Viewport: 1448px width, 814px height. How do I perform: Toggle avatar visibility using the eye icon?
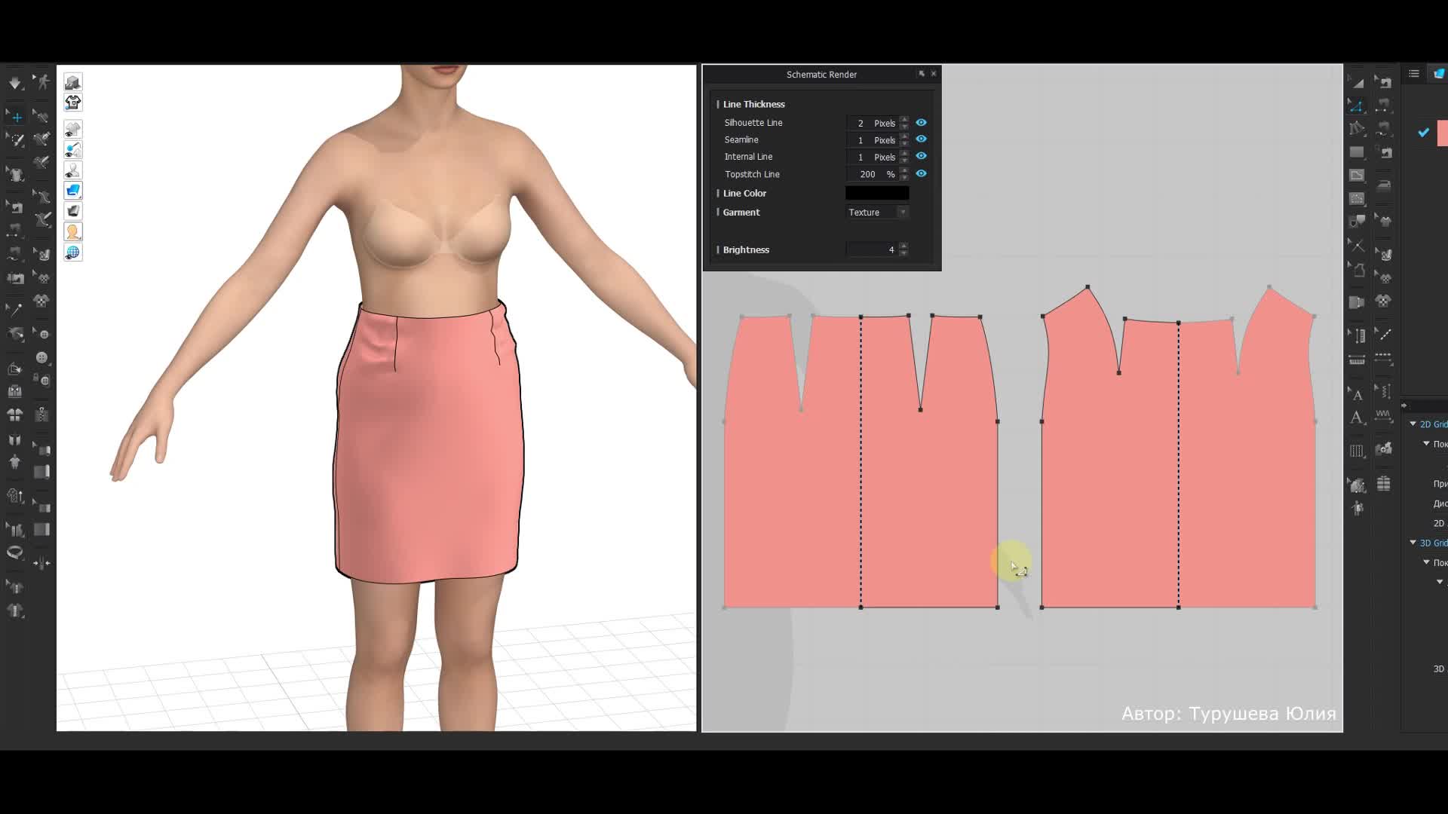72,170
